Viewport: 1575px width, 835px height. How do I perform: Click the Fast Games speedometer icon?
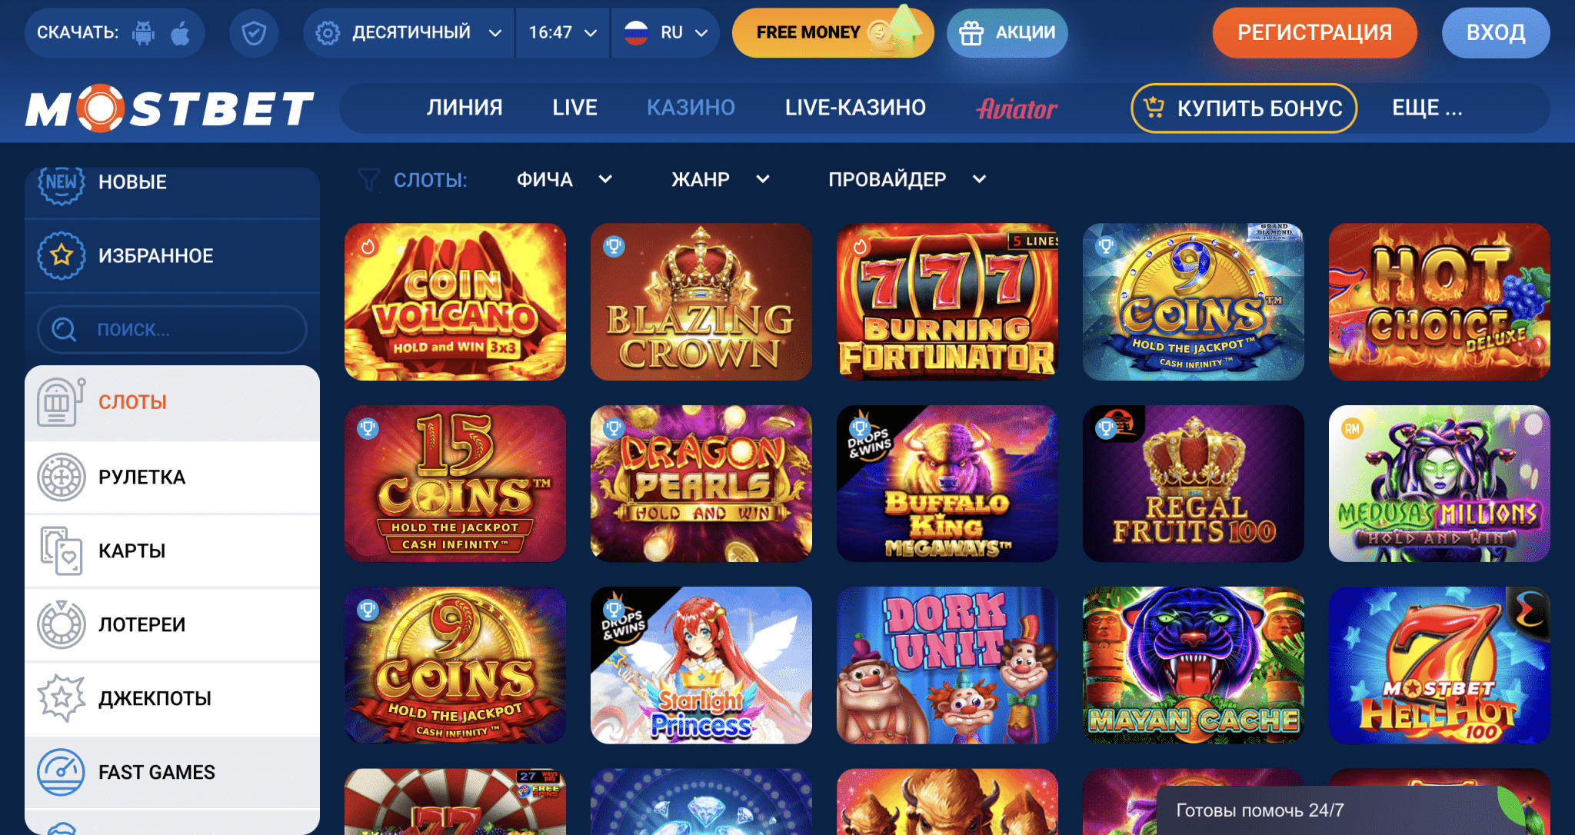pyautogui.click(x=61, y=772)
